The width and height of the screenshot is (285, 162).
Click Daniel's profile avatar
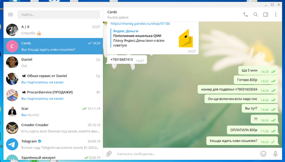click(12, 62)
